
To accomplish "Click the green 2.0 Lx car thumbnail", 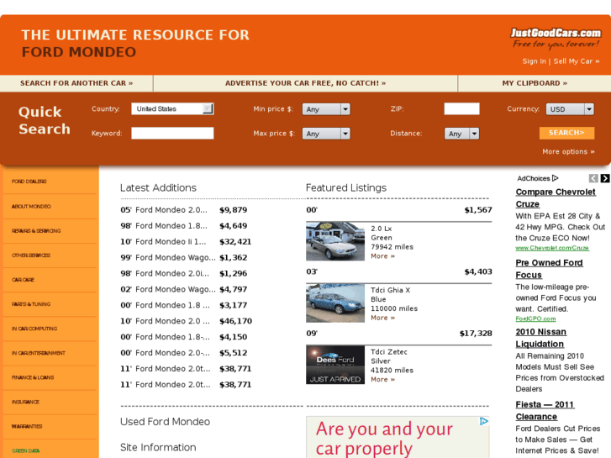I will [x=335, y=241].
